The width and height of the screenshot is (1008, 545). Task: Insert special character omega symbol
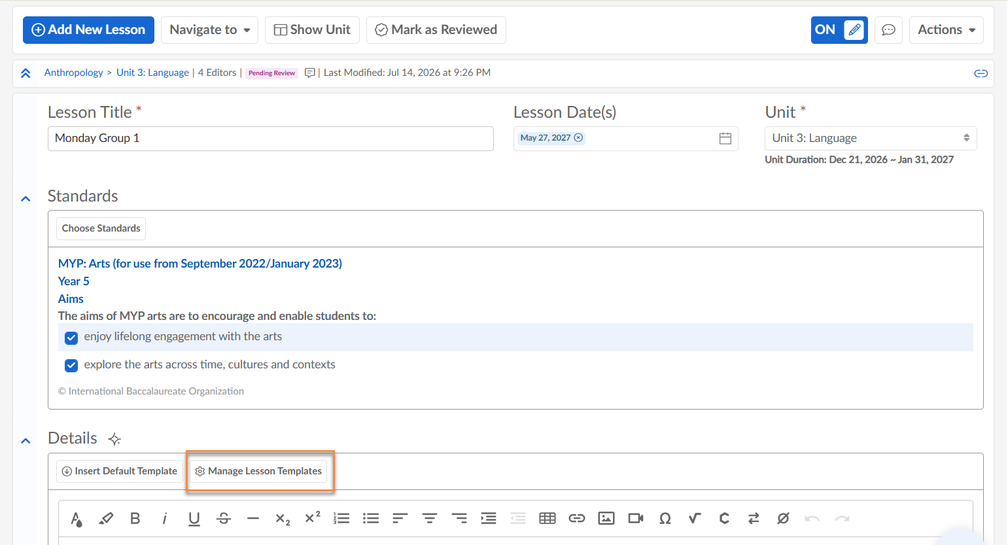click(665, 519)
